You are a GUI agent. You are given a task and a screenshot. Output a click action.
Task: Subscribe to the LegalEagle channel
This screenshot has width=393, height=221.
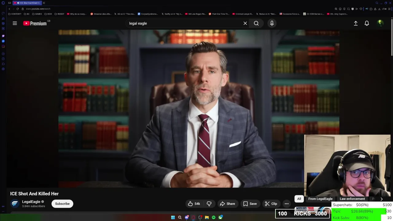[62, 204]
